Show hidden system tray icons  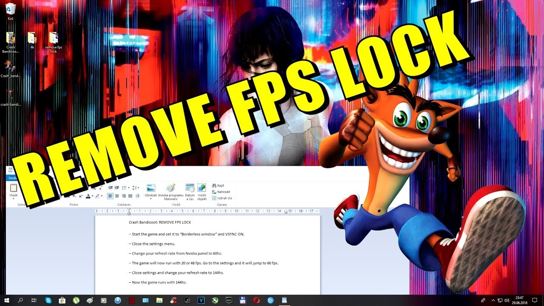[493, 300]
